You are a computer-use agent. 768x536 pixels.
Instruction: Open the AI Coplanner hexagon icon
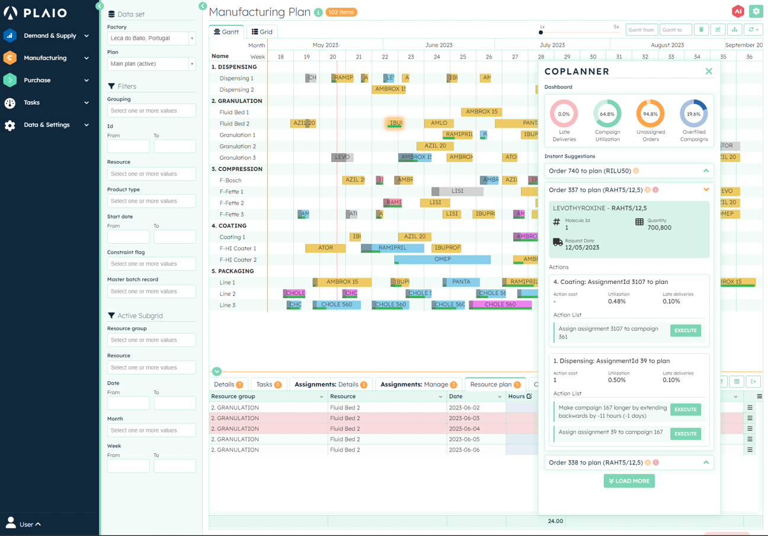738,11
